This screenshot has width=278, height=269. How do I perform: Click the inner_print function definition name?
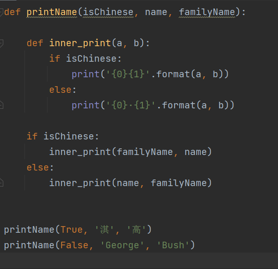click(x=80, y=43)
